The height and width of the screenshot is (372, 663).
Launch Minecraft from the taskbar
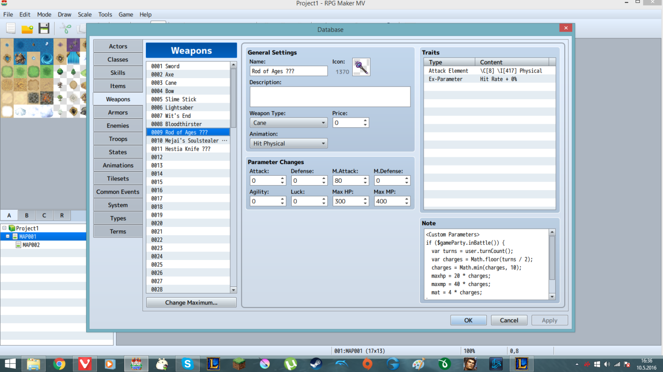pos(239,364)
